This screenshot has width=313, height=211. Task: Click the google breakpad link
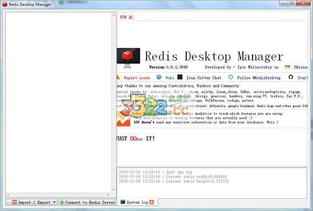(x=242, y=106)
